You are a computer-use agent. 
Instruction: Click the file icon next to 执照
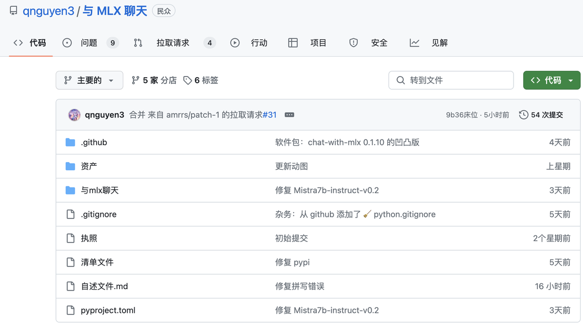pyautogui.click(x=70, y=238)
